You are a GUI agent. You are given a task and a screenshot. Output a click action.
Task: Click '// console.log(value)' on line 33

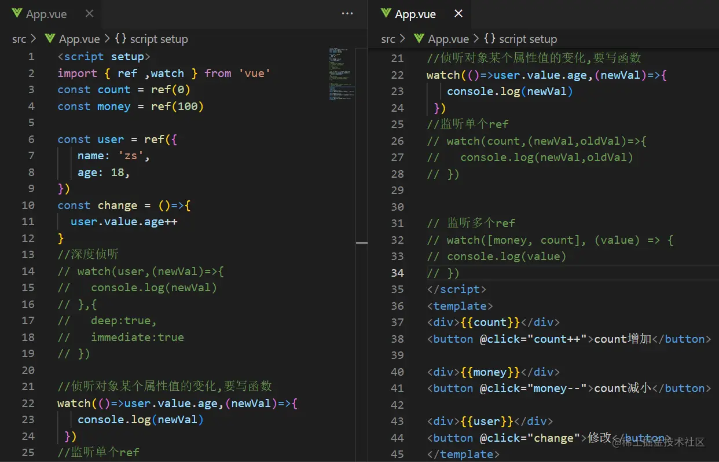[497, 256]
